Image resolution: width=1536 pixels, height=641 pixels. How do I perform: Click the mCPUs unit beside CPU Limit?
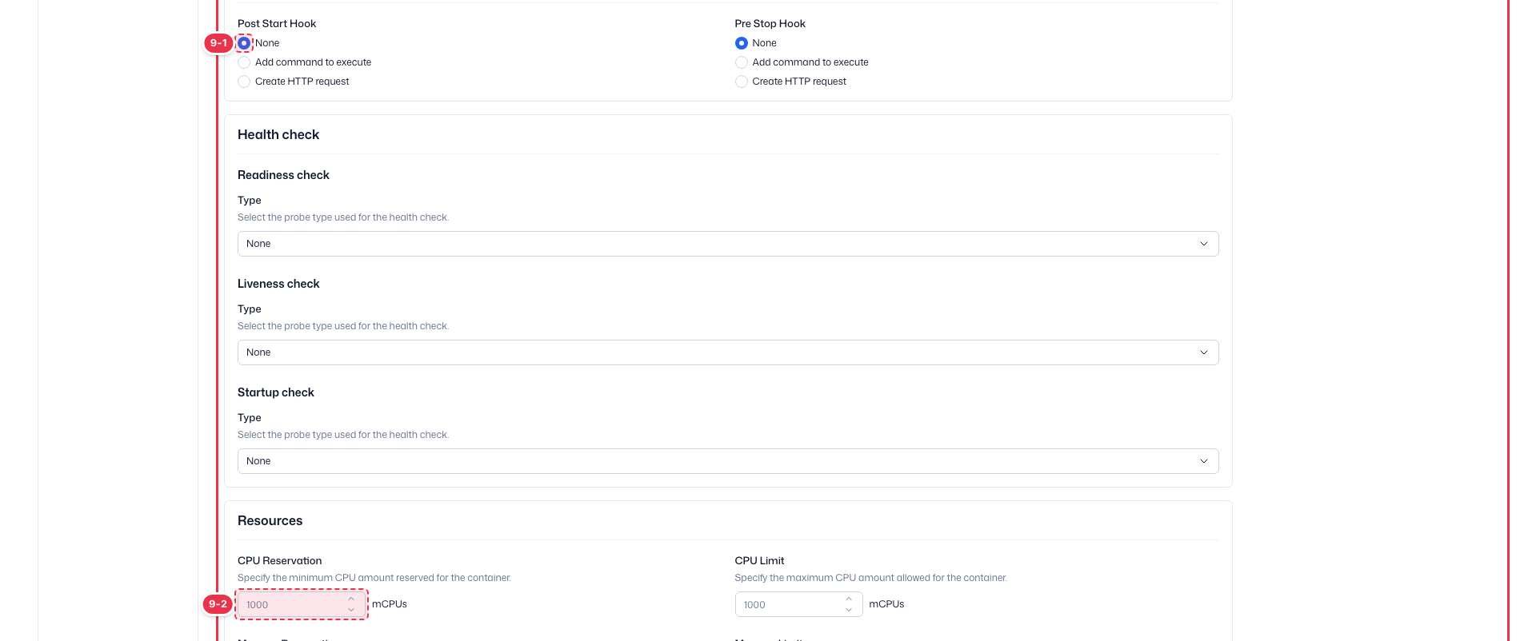(886, 604)
